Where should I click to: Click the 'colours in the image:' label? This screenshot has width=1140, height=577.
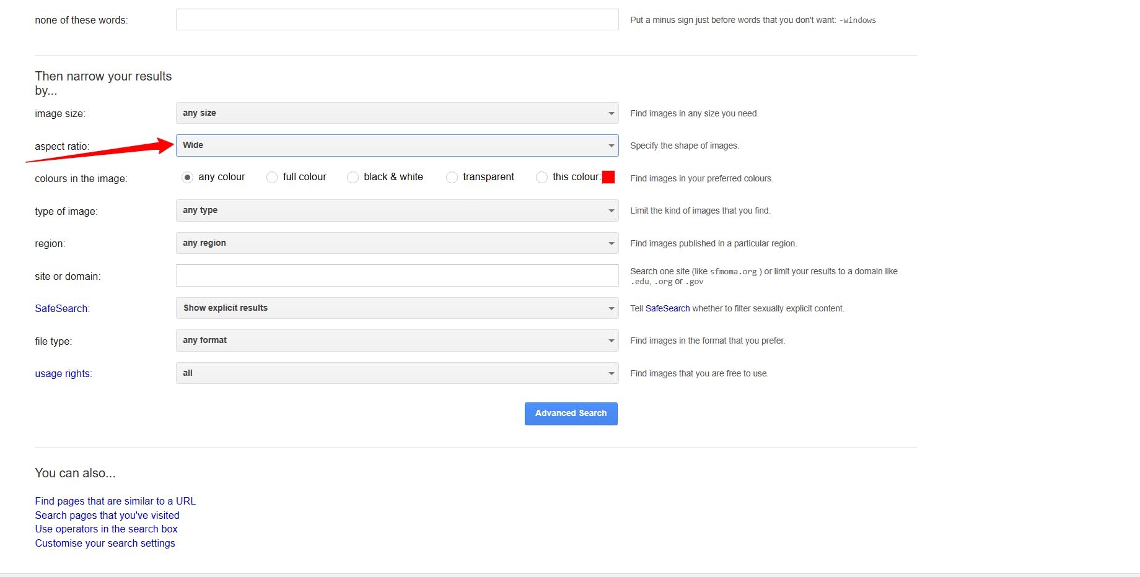tap(81, 178)
